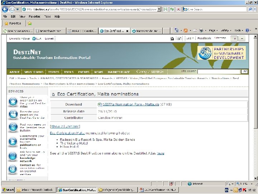Open the Help menu
258x194 pixels.
tap(57, 17)
